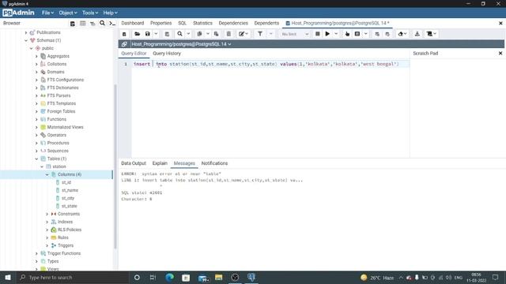
Task: Switch to the Statistics tab
Action: click(202, 23)
